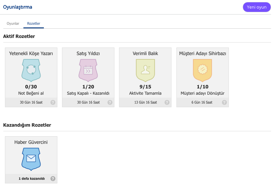The image size is (276, 190).
Task: Click the Yeni oyun button
Action: (x=257, y=7)
